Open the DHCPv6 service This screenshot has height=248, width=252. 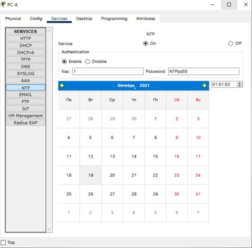pyautogui.click(x=25, y=52)
